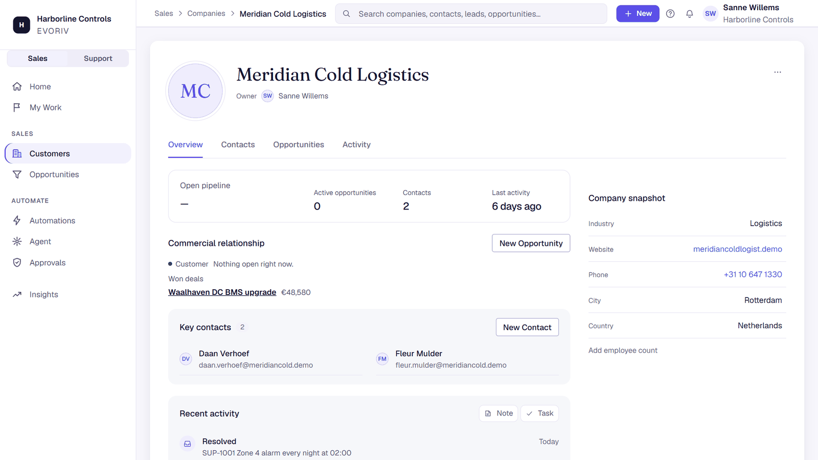
Task: Select the Overview tab
Action: click(186, 145)
